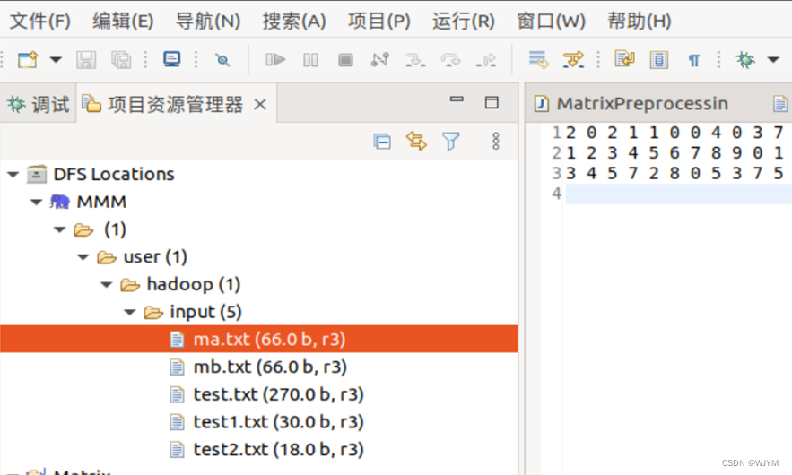Open the 帮助(H) menu
Image resolution: width=792 pixels, height=475 pixels.
pyautogui.click(x=639, y=22)
